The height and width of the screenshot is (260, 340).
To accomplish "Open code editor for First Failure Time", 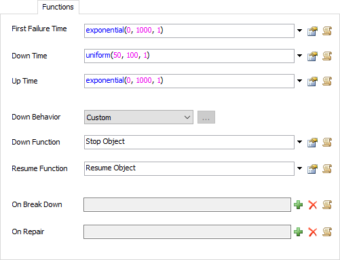I will pyautogui.click(x=327, y=31).
